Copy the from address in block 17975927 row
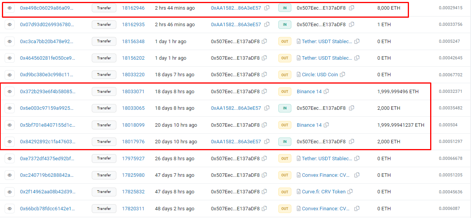This screenshot has height=218, width=471. 264,158
